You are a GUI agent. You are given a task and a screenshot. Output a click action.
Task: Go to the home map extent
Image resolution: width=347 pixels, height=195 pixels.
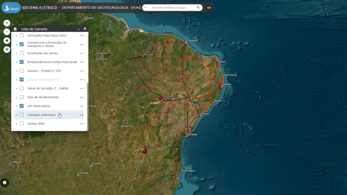(7, 41)
